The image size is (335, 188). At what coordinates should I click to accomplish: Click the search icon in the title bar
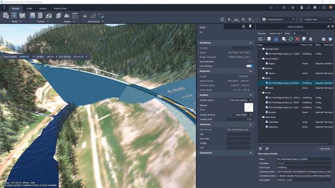(x=271, y=8)
